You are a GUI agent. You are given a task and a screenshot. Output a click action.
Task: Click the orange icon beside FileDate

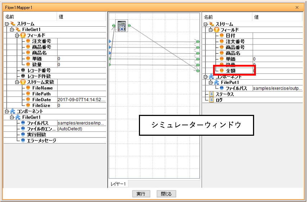[x=28, y=99]
